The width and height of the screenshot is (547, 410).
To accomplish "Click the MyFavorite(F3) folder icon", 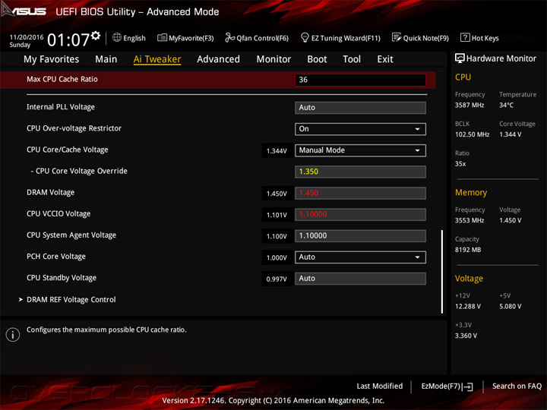I will click(162, 37).
